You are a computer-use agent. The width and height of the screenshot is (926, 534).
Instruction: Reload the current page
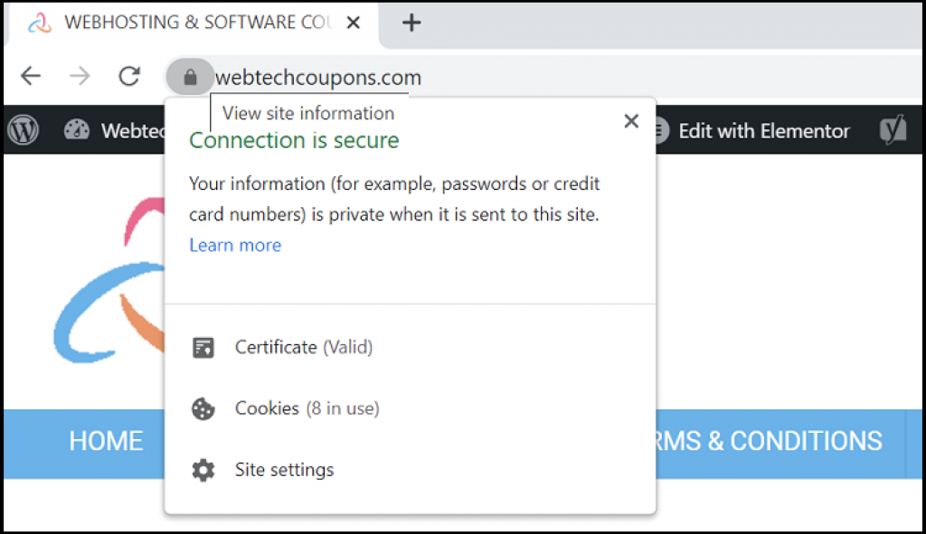coord(129,77)
